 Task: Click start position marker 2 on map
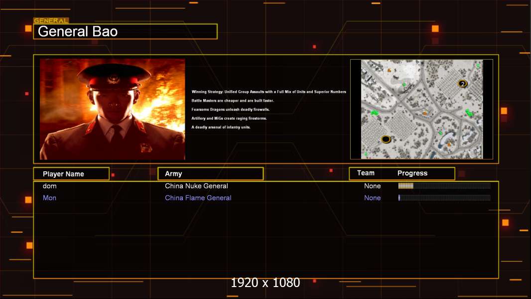(463, 84)
